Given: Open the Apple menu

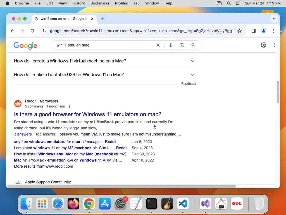Looking at the screenshot, I should point(7,3).
